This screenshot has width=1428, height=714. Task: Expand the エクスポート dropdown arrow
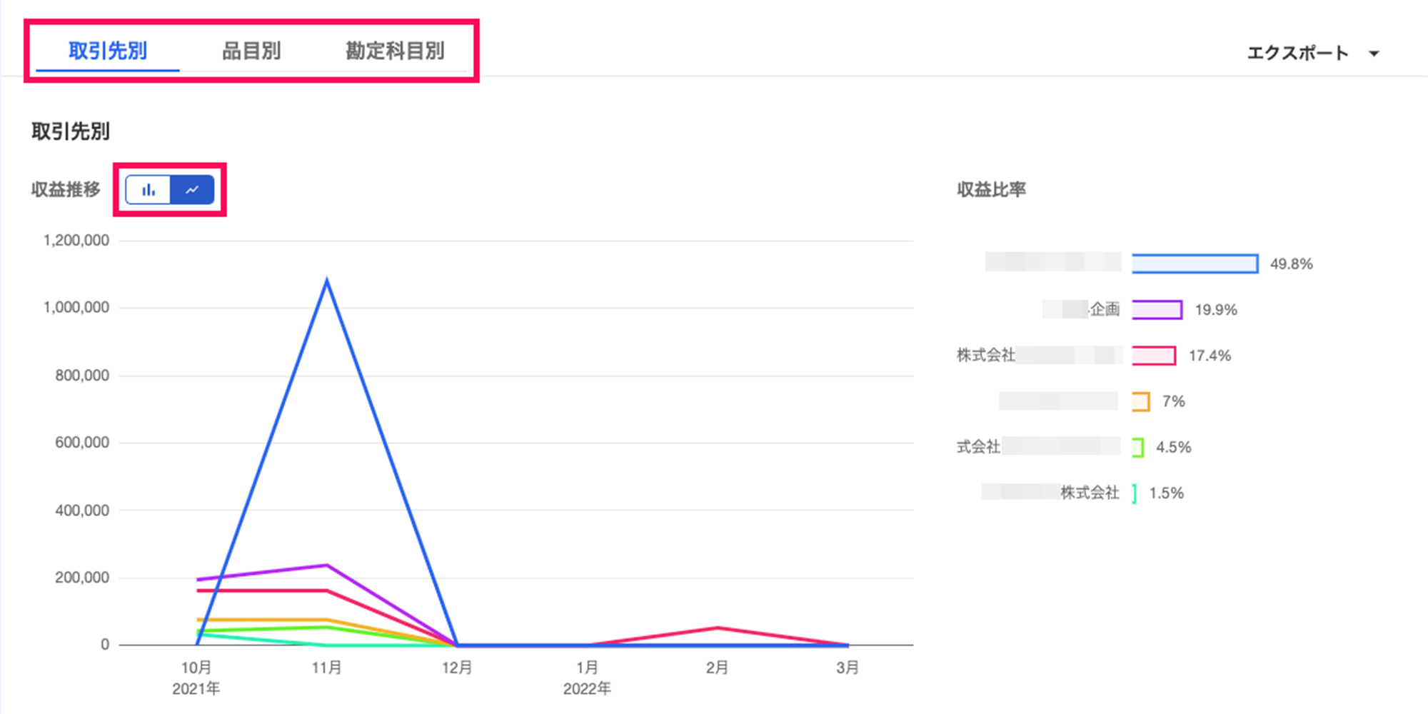pos(1374,54)
